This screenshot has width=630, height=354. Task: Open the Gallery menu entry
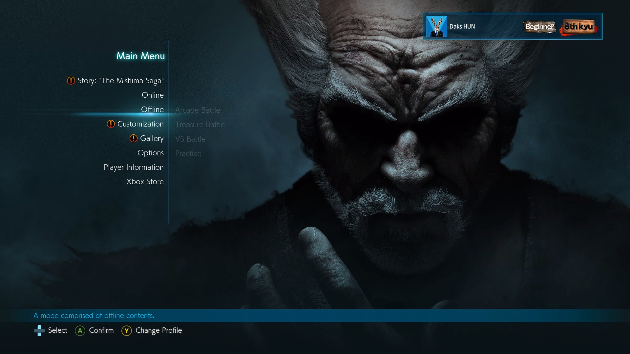point(152,139)
